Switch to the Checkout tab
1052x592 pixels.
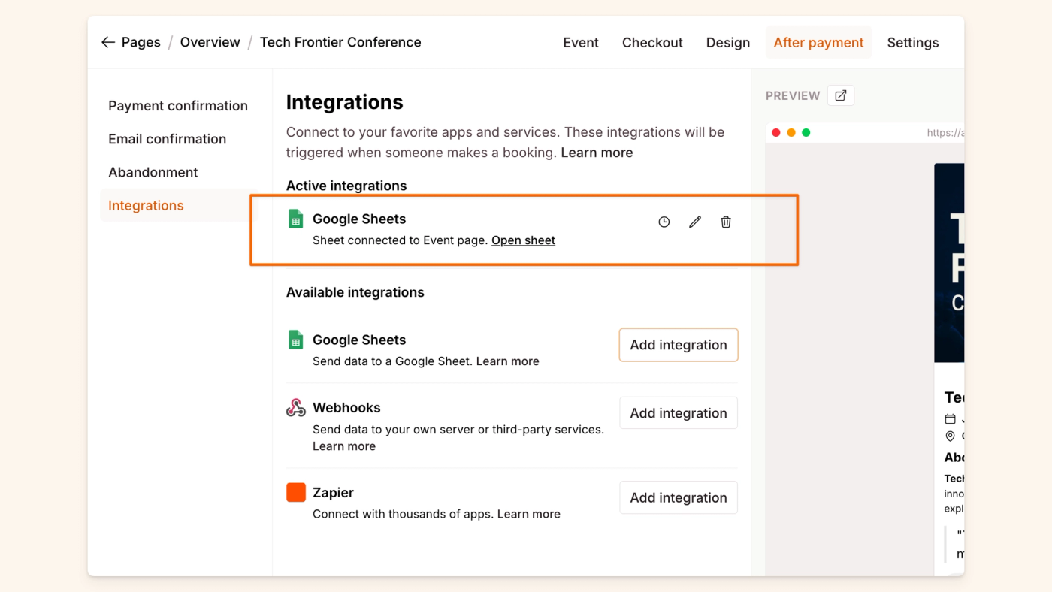[x=652, y=43]
